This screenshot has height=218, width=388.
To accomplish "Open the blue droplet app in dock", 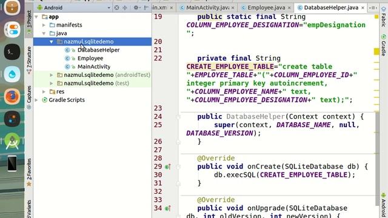I will tap(12, 74).
